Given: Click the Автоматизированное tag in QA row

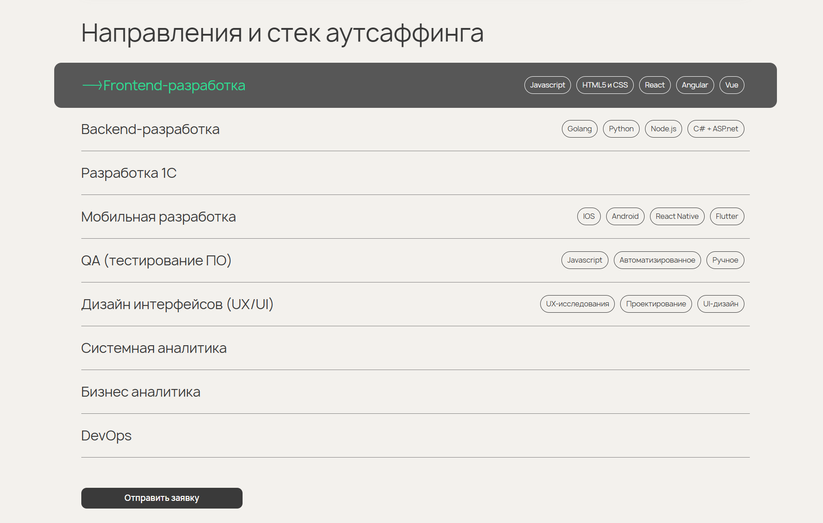Looking at the screenshot, I should pyautogui.click(x=657, y=260).
